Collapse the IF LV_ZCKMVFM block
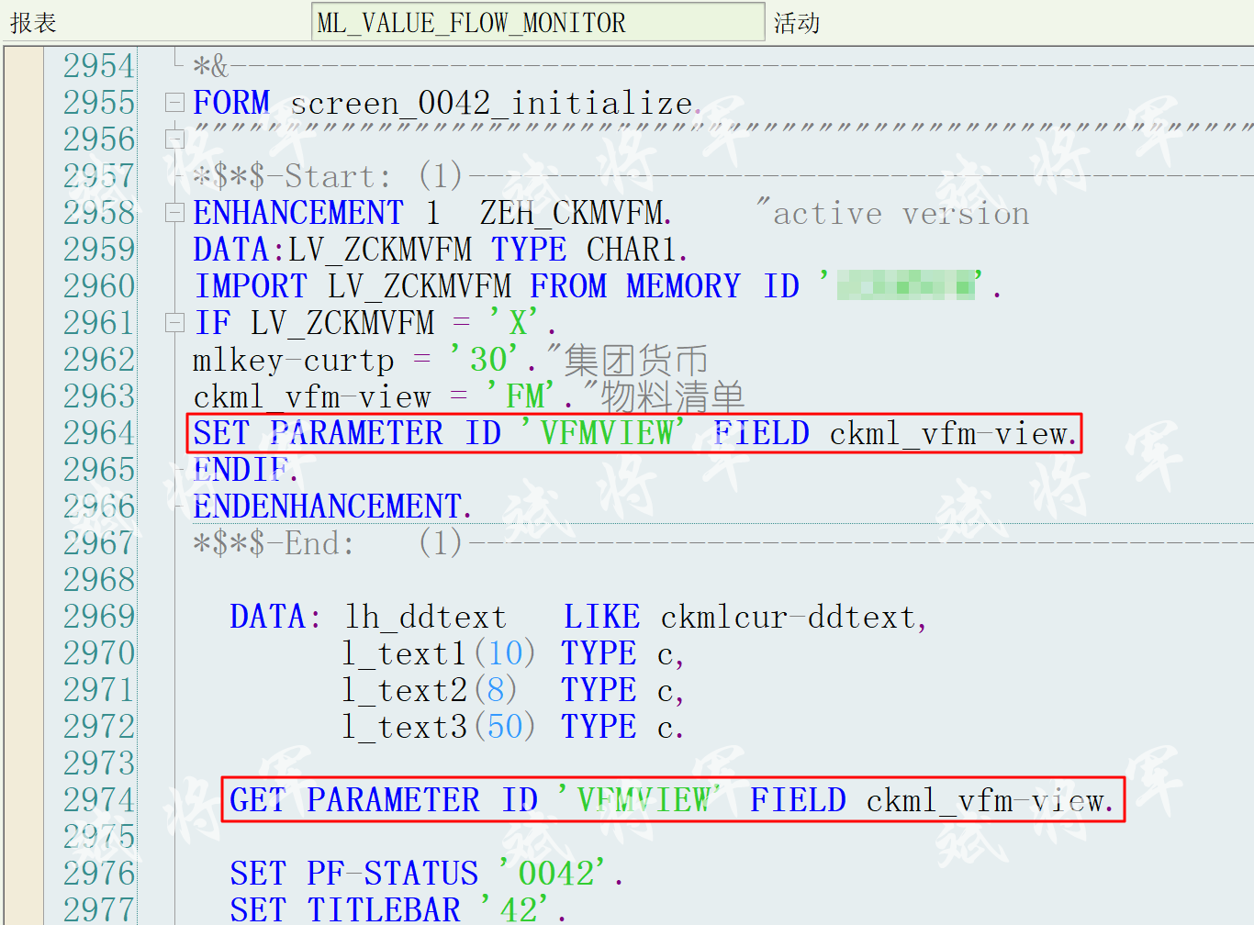Screen dimensions: 1254x925 pyautogui.click(x=174, y=322)
